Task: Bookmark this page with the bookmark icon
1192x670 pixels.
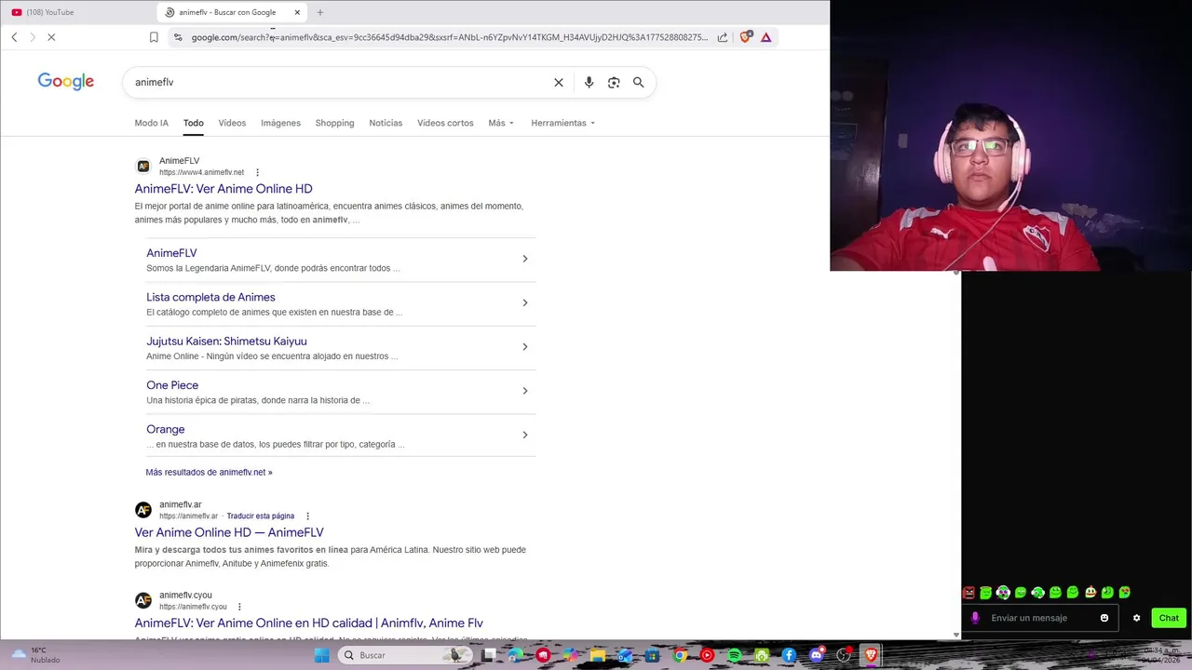Action: point(154,37)
